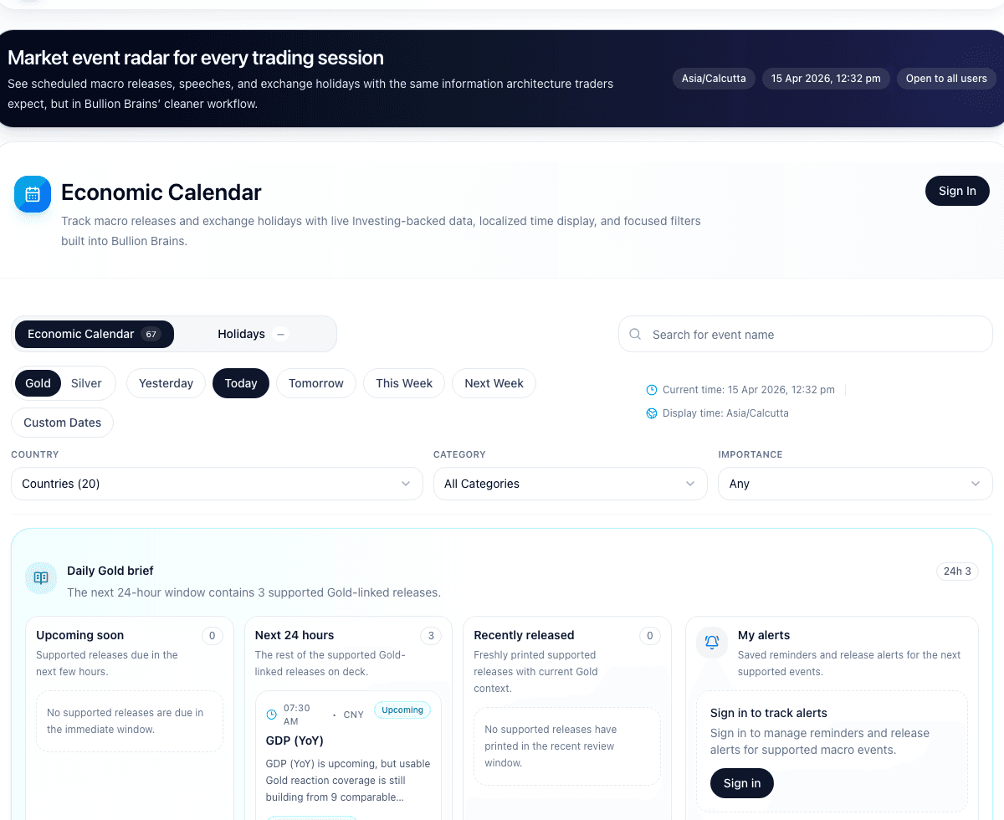Click the clock icon next to 07:30 AM

pos(271,714)
